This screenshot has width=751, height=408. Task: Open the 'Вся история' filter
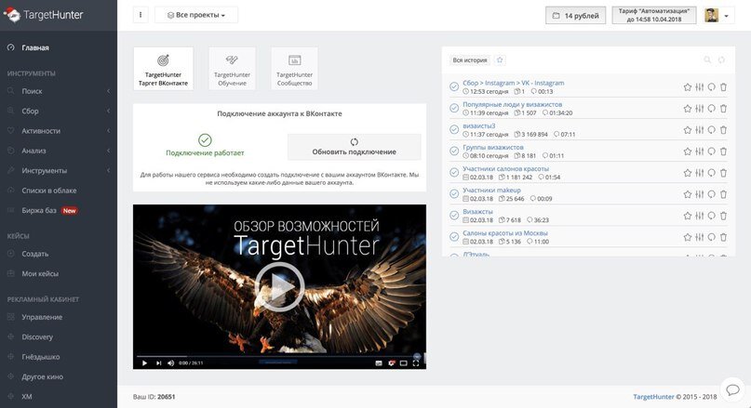470,59
